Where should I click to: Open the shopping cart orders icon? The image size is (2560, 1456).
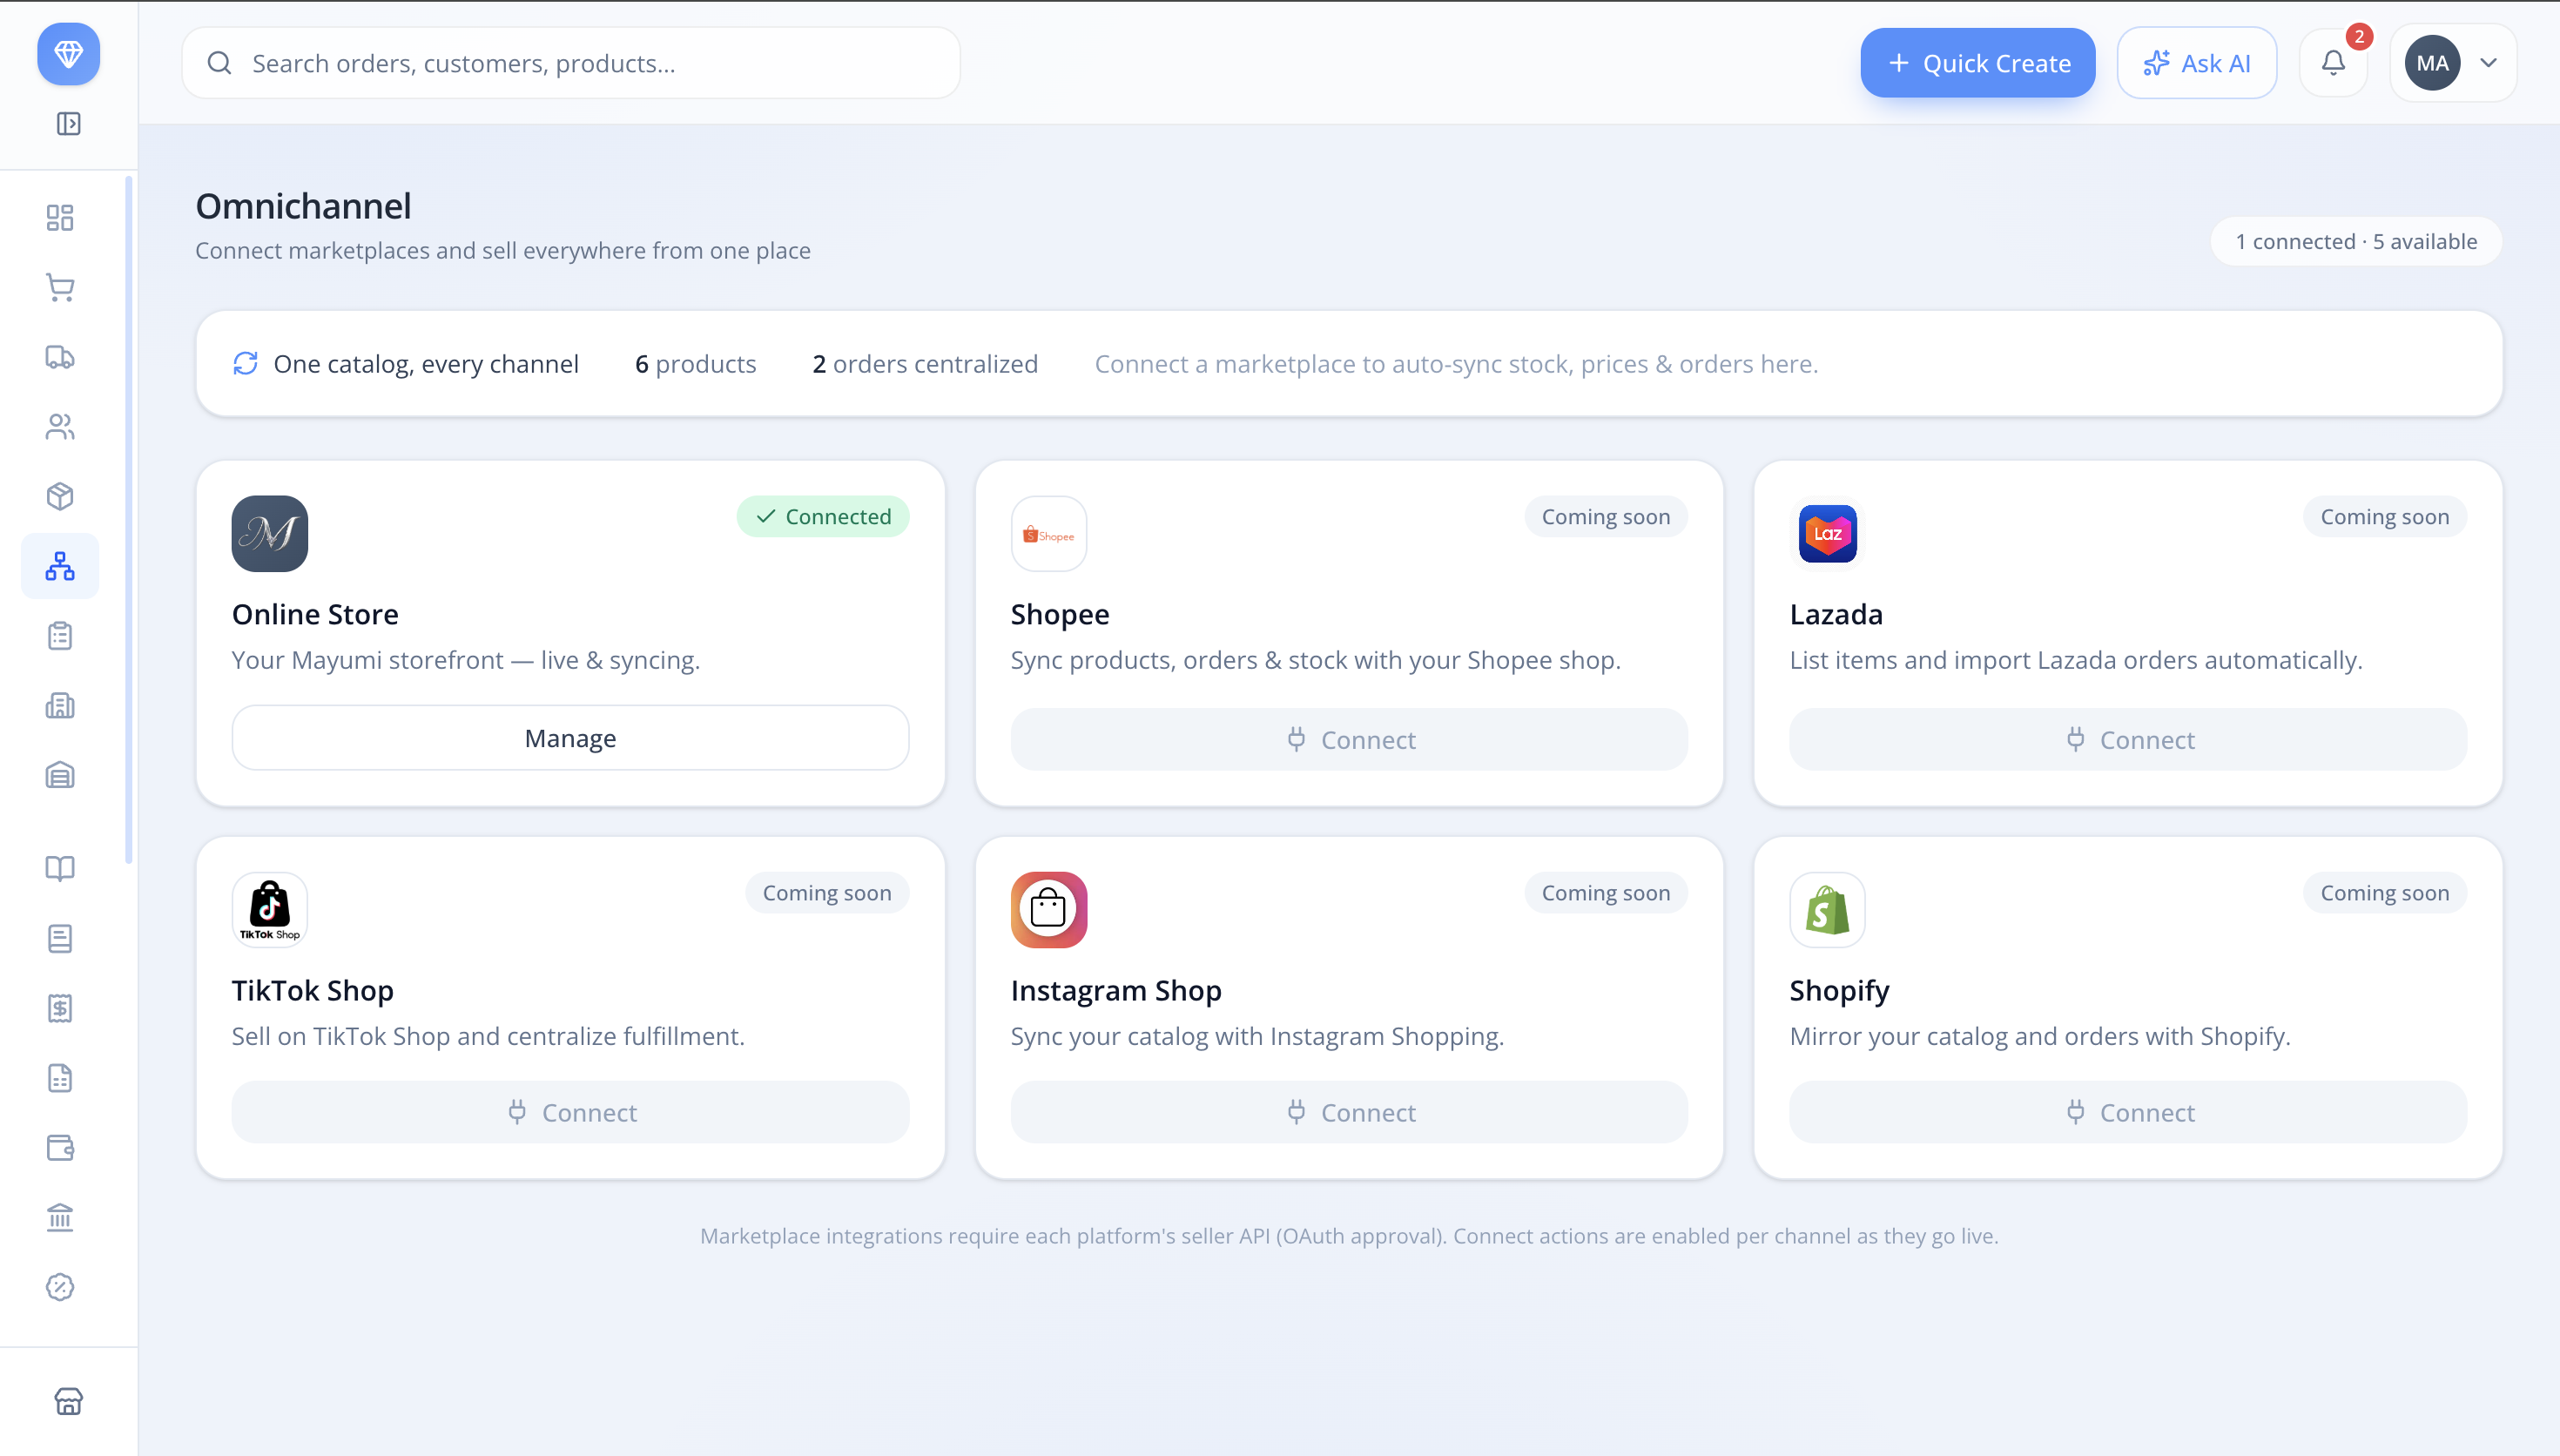(x=60, y=288)
